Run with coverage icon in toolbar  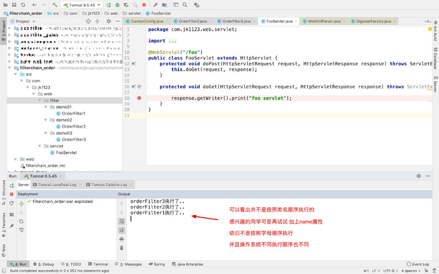(x=126, y=5)
